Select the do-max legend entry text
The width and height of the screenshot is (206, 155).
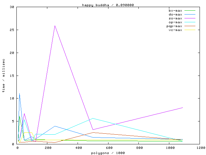pos(175,15)
